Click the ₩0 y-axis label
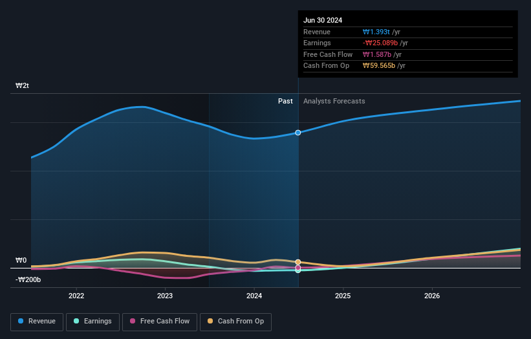Viewport: 531px width, 339px height. [x=21, y=260]
